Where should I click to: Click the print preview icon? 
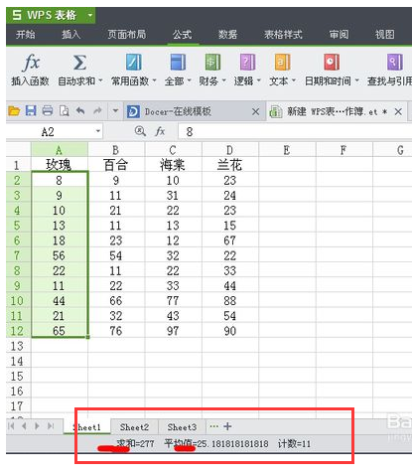pos(64,111)
